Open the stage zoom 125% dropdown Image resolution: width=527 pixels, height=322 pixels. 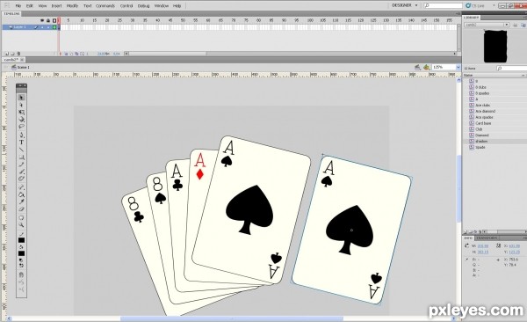click(x=458, y=68)
